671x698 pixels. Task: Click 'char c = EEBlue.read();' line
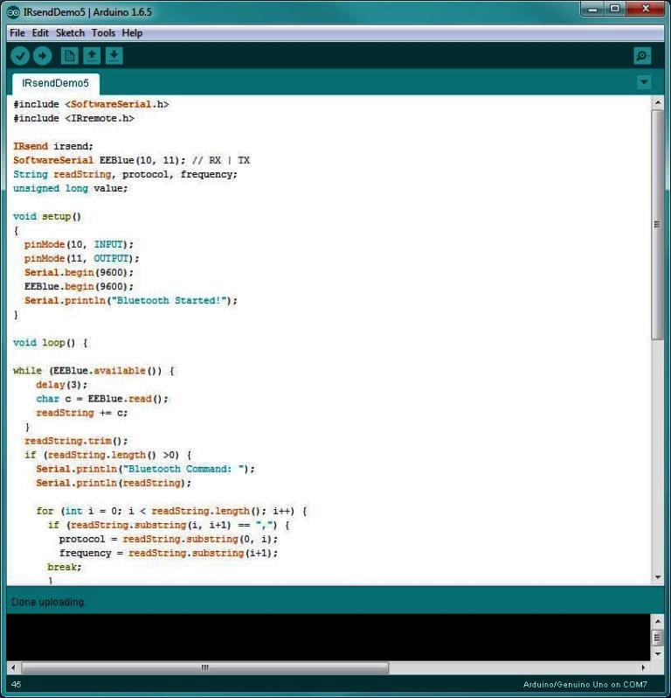click(102, 399)
